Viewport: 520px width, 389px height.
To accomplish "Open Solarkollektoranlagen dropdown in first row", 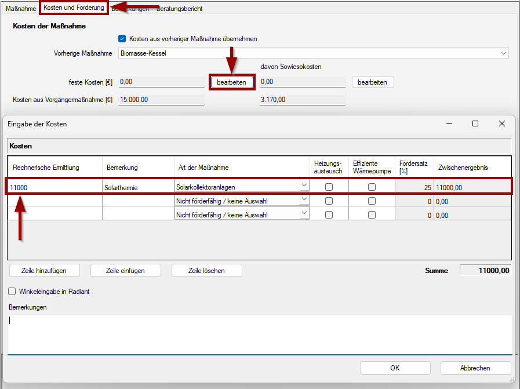I will (x=304, y=187).
